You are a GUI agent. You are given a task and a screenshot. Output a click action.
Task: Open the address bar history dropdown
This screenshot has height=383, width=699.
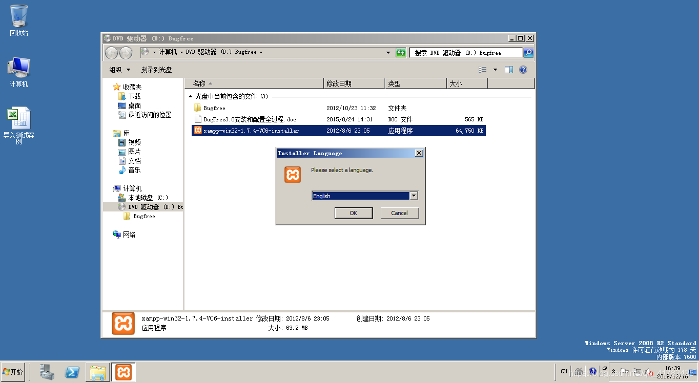point(388,52)
